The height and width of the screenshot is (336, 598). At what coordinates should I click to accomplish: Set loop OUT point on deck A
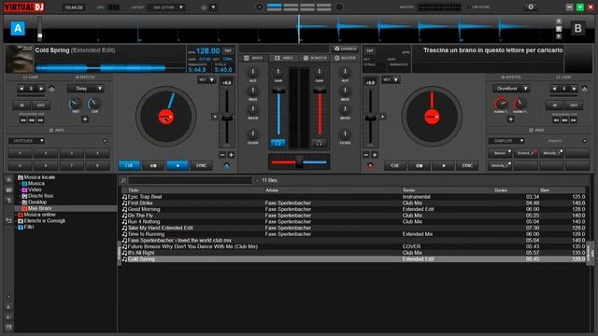point(40,105)
